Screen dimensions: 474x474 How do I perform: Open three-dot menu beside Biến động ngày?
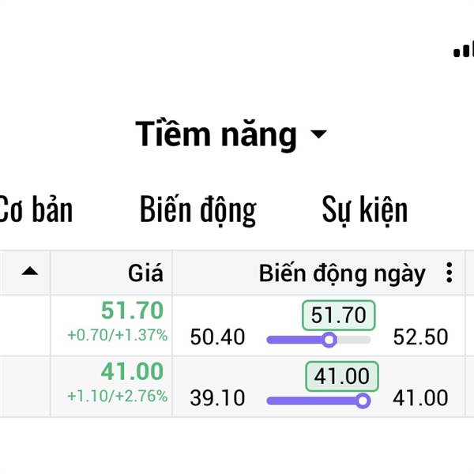click(x=450, y=273)
